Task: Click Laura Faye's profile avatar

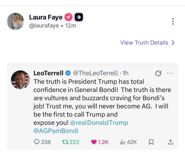Action: (15, 21)
